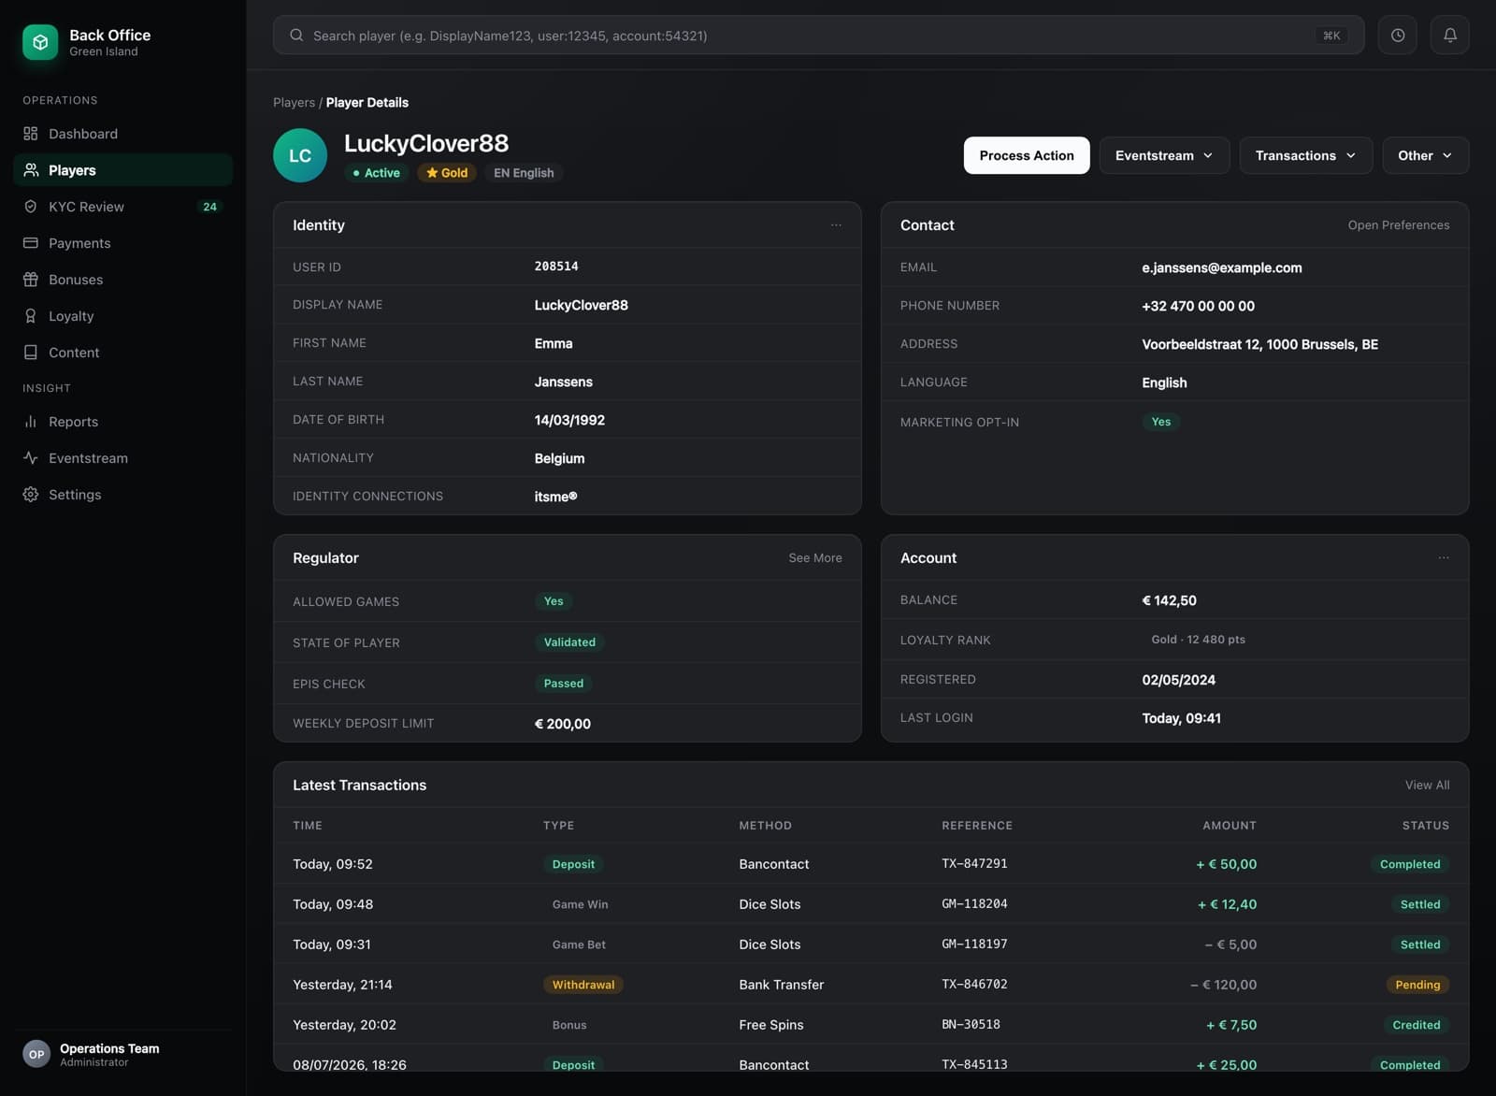
Task: Click the Reports bar chart icon
Action: coord(31,422)
